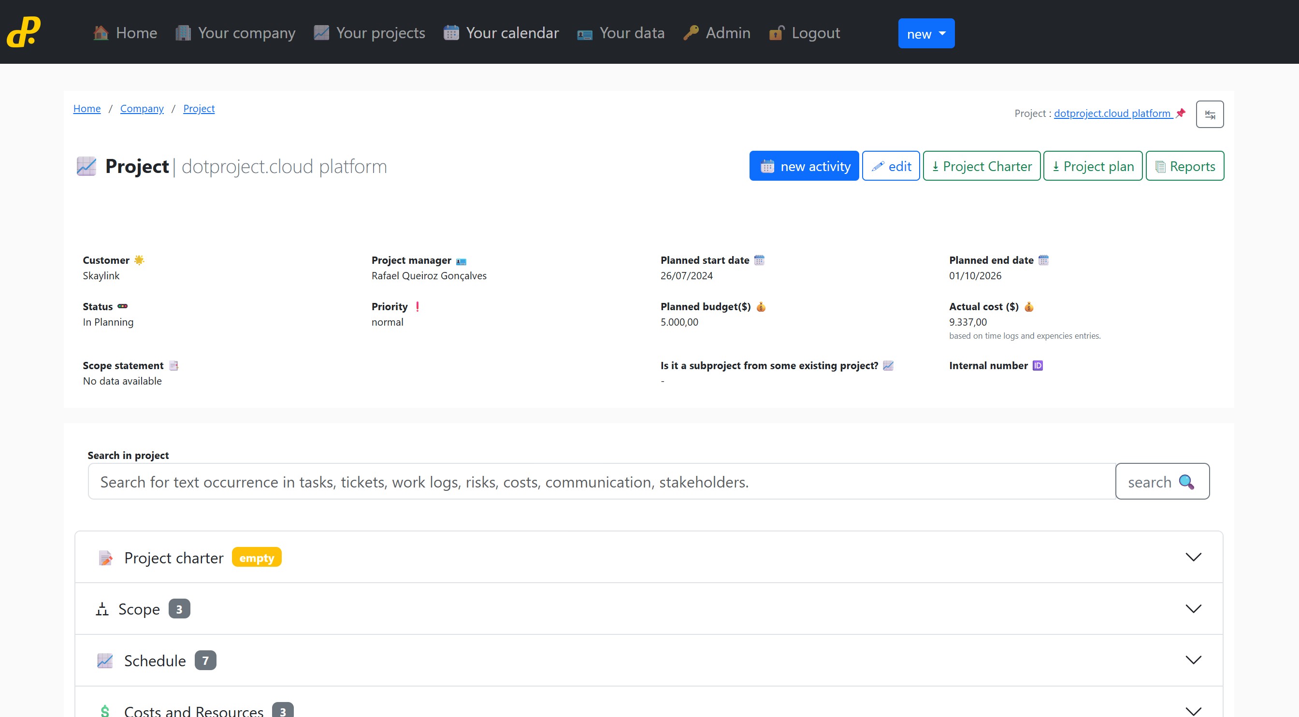
Task: Click the money bag icon beside Actual cost
Action: [1029, 307]
